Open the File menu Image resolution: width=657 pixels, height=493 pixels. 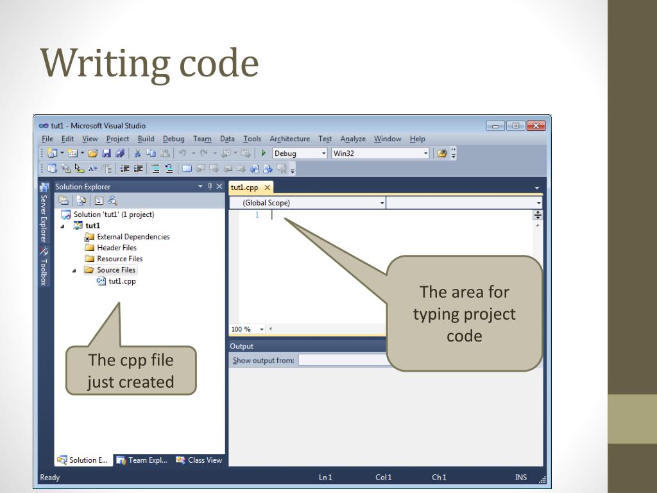click(47, 139)
